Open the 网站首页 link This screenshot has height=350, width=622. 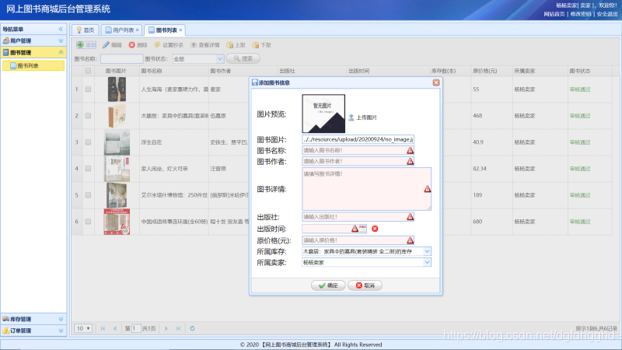coord(554,14)
